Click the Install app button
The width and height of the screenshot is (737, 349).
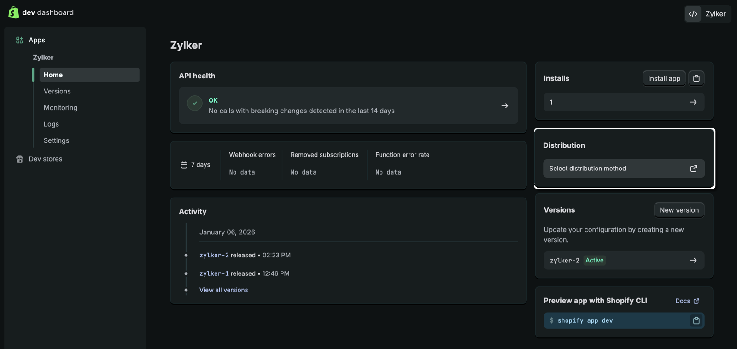pyautogui.click(x=664, y=78)
